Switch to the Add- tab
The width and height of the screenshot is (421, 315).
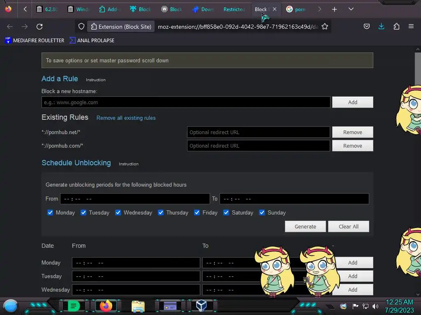[109, 9]
